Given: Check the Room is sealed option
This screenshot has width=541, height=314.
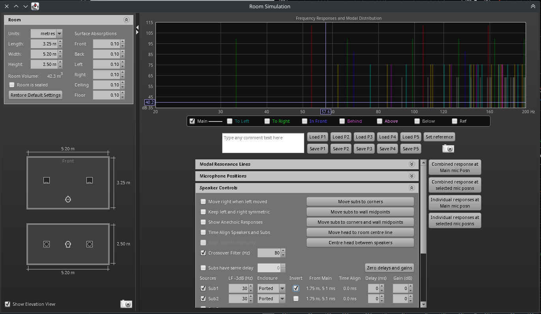Looking at the screenshot, I should [x=12, y=85].
